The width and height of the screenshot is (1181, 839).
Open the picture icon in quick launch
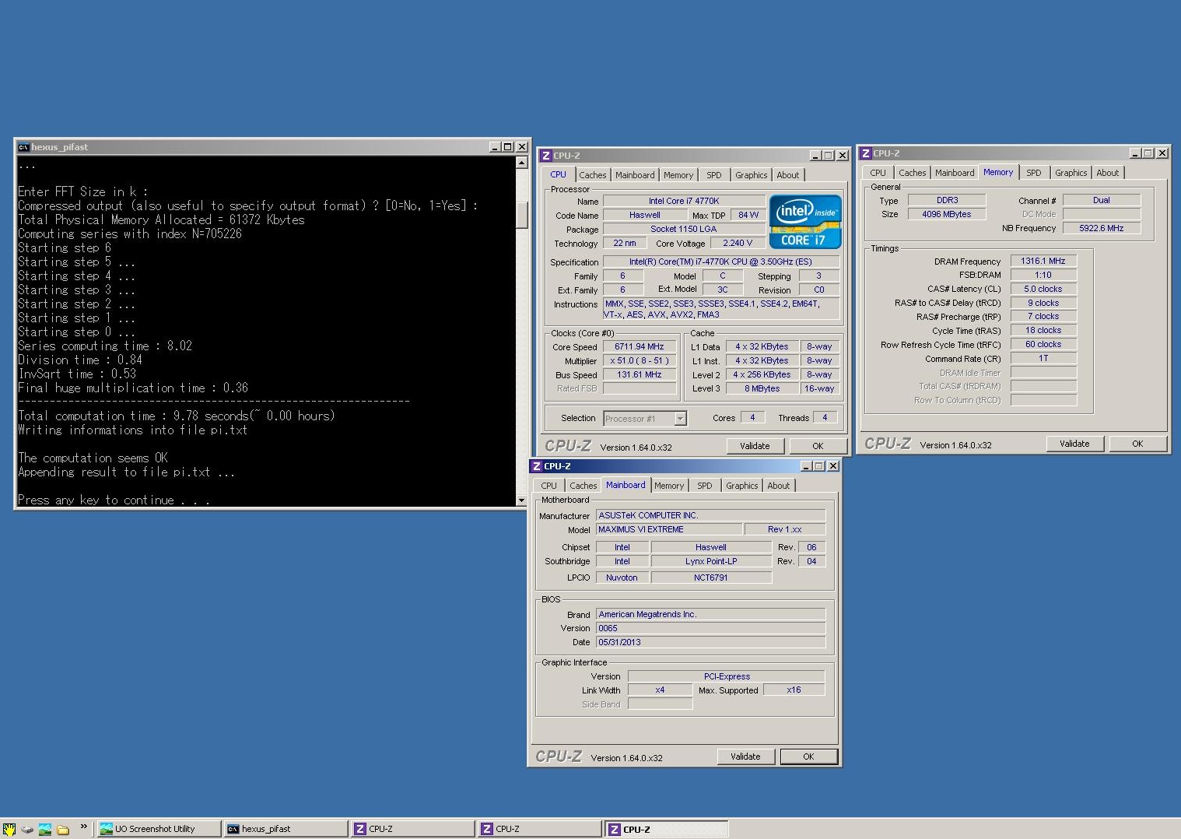tap(45, 829)
